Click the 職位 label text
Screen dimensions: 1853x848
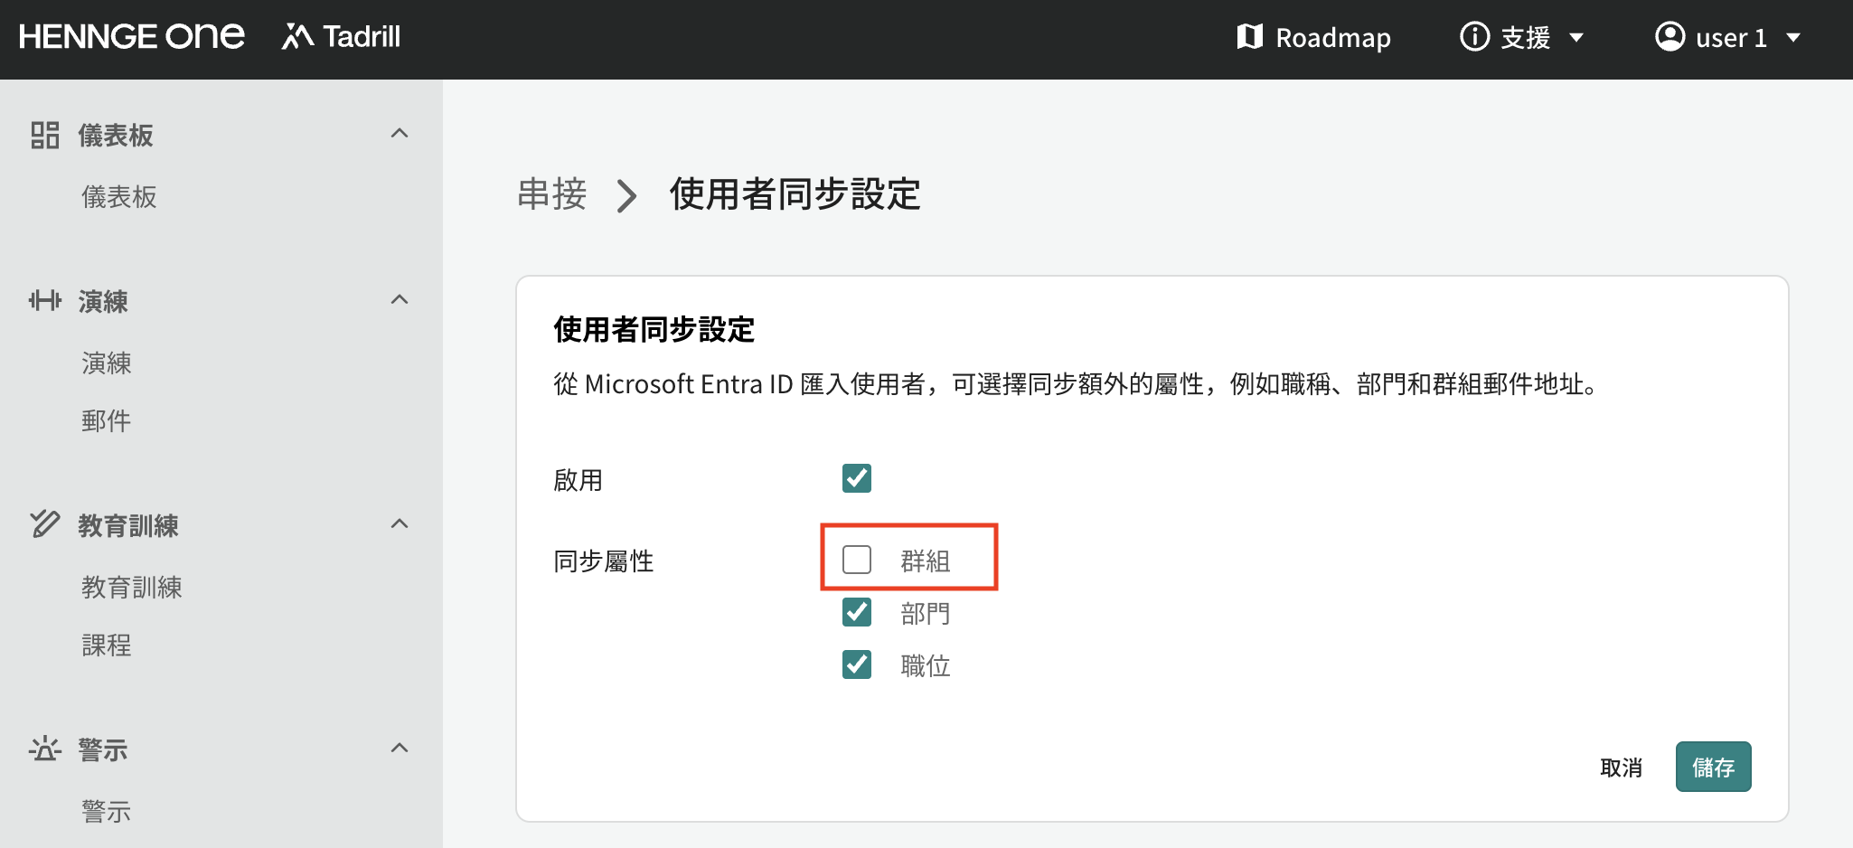point(926,666)
